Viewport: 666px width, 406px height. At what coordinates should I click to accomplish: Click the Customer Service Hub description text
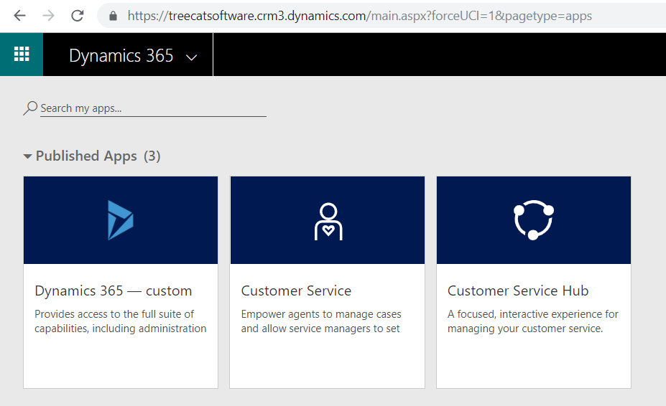[x=532, y=321]
